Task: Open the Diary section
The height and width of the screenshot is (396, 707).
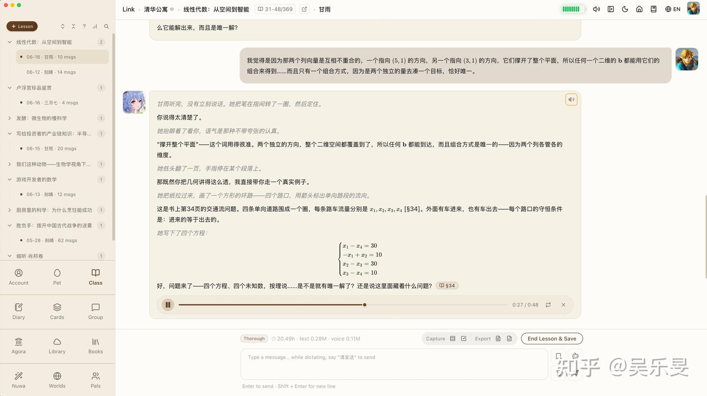Action: [19, 311]
